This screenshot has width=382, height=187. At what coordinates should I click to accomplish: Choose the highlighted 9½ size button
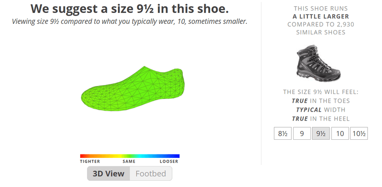(321, 134)
